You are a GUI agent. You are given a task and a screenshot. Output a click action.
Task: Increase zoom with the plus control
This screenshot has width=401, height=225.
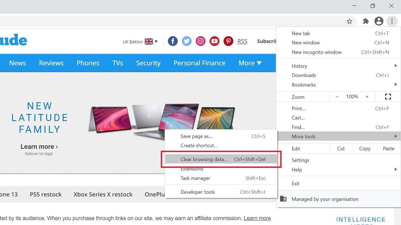(x=367, y=96)
